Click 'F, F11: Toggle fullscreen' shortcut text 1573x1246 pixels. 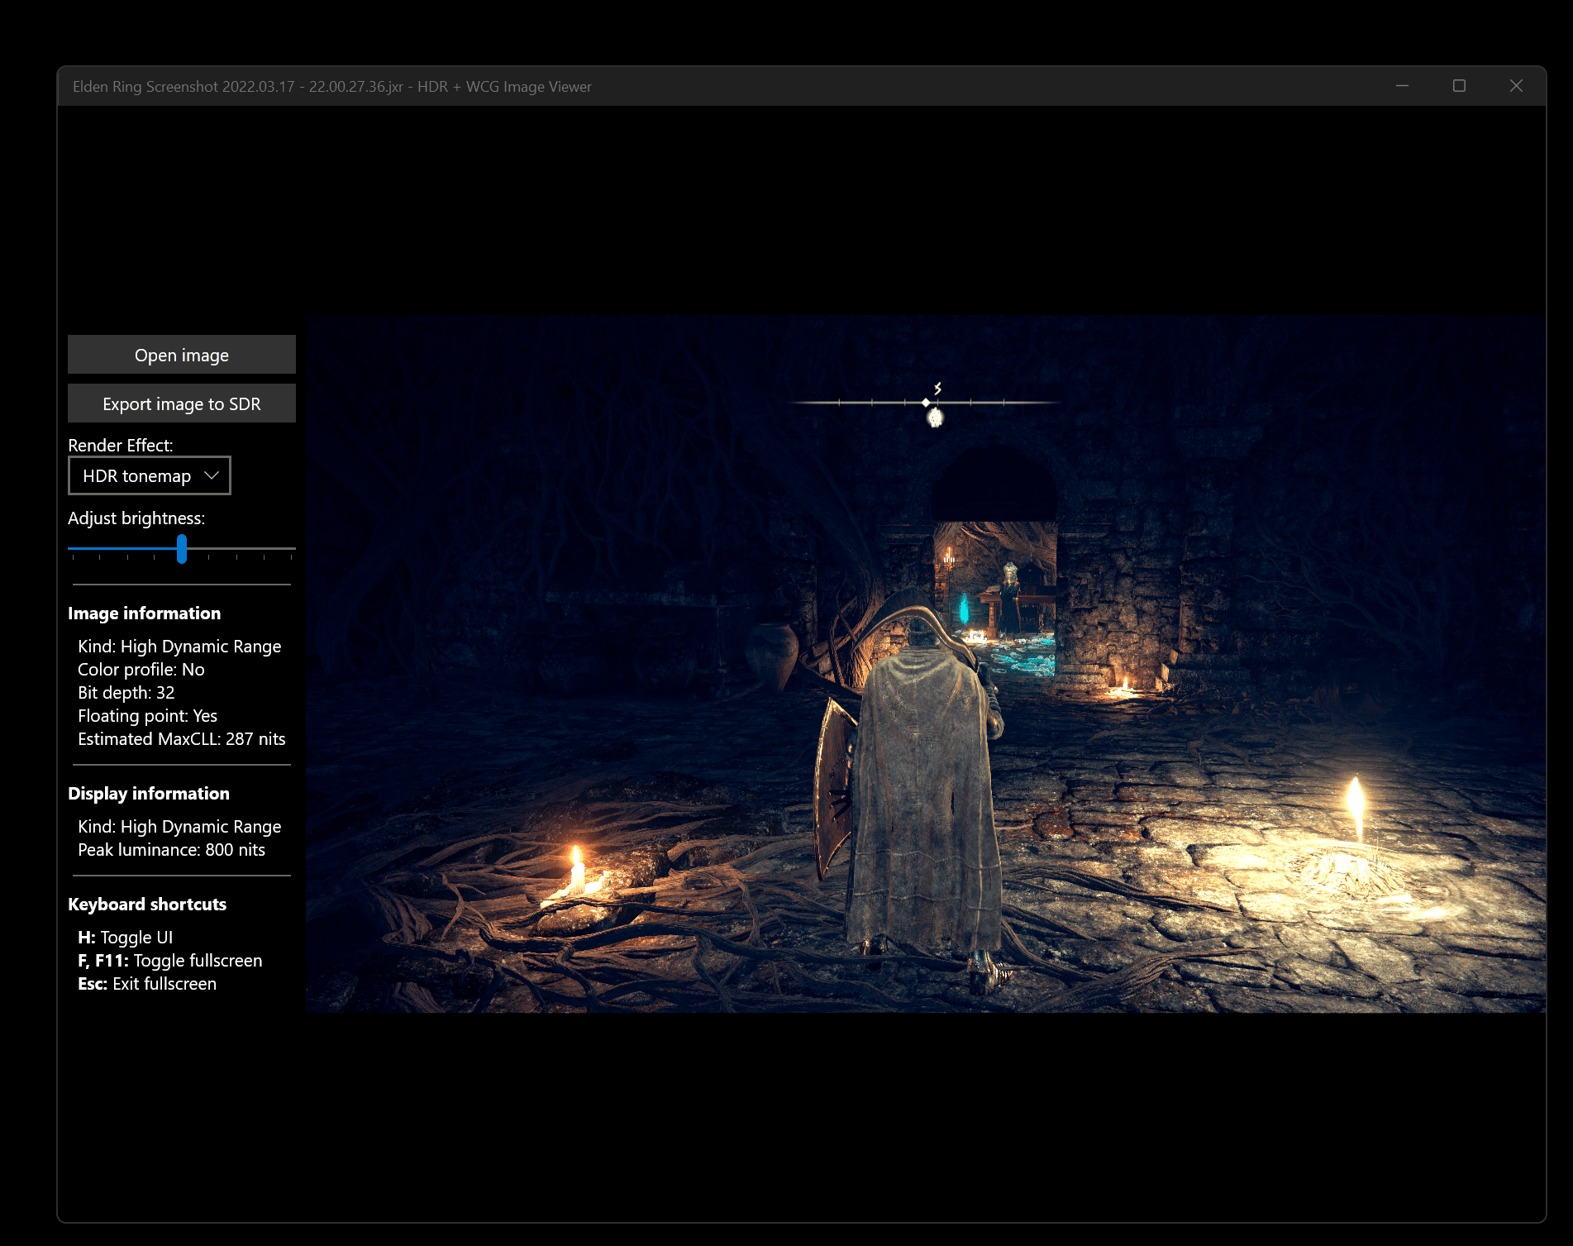coord(170,960)
